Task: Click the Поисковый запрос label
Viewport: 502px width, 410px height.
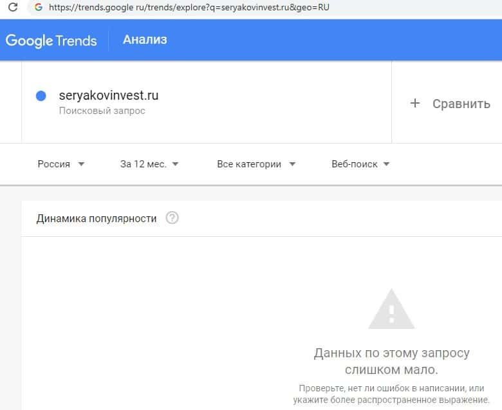Action: pyautogui.click(x=102, y=111)
